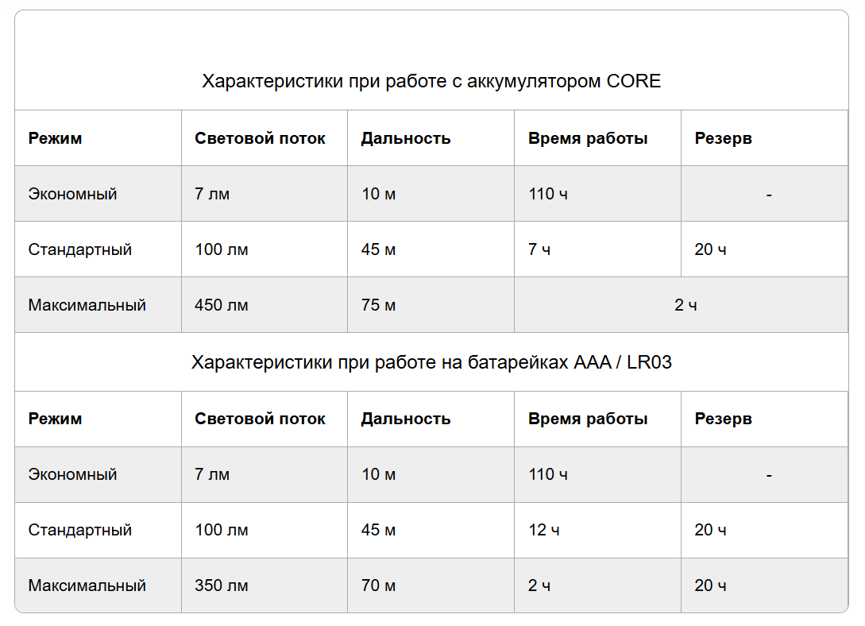Select Дальность header in the CORE table
The image size is (865, 626).
(x=406, y=138)
